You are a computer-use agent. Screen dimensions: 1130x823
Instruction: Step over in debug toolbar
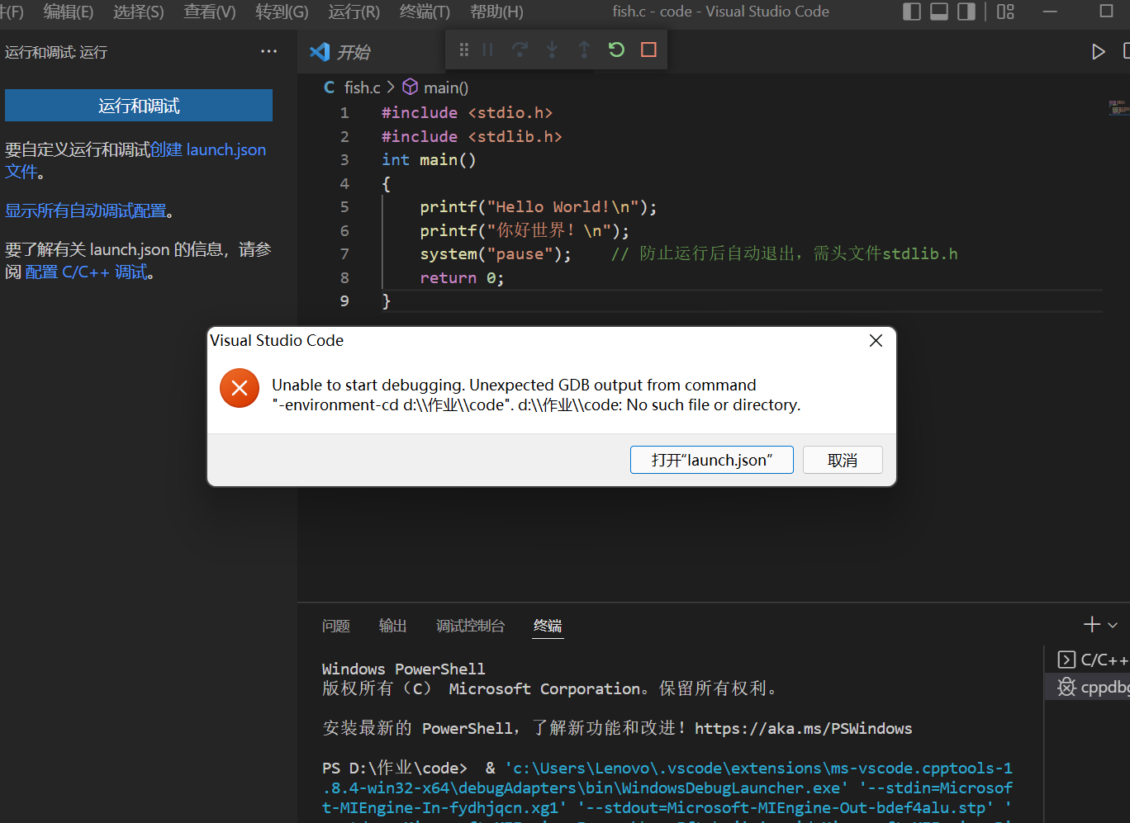point(520,50)
